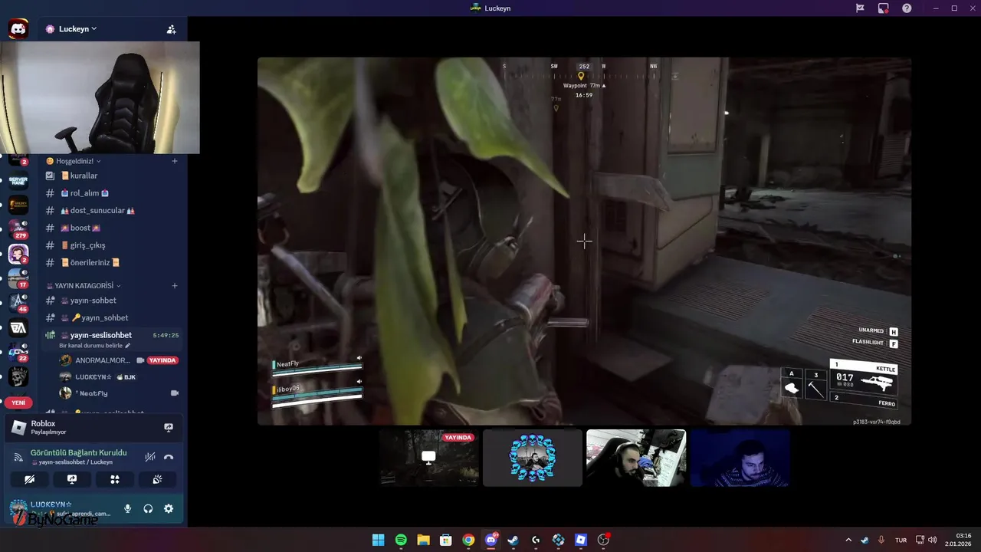
Task: Click the red YENİ unread indicator
Action: (x=18, y=402)
